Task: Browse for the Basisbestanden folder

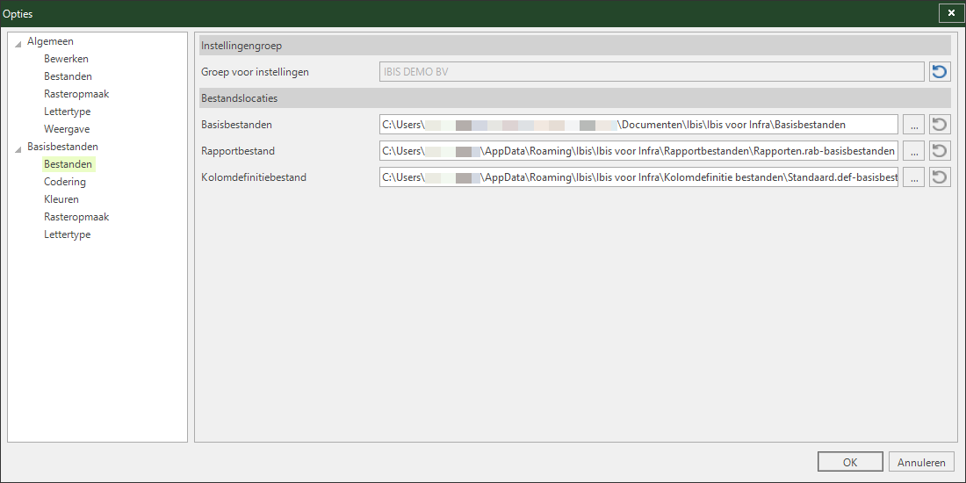Action: [x=913, y=125]
